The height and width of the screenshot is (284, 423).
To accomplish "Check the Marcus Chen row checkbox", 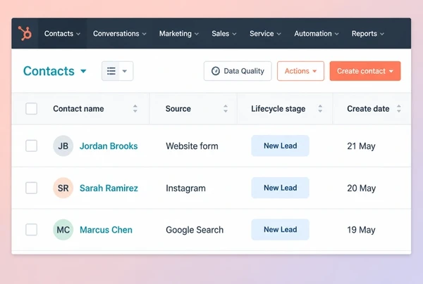I will pos(31,230).
